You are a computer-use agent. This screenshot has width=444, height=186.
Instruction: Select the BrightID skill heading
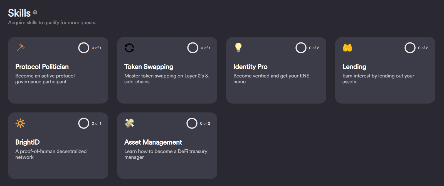pyautogui.click(x=28, y=142)
